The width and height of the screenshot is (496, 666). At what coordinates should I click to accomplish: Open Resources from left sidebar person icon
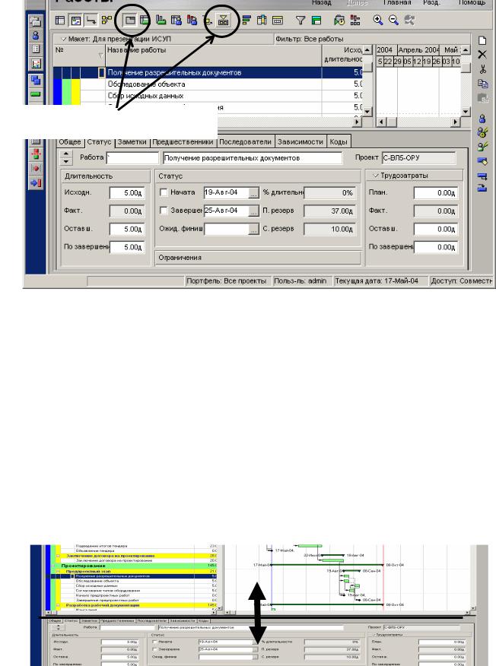click(36, 35)
